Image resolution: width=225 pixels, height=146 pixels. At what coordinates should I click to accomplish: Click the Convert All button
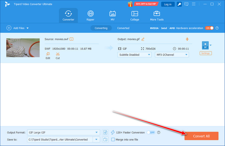[x=201, y=136]
